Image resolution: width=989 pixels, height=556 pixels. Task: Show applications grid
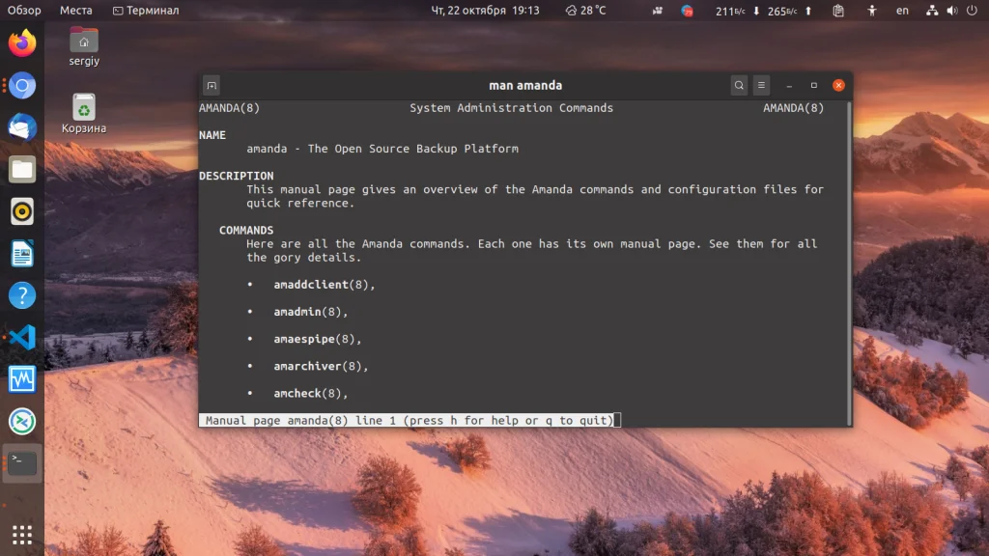[x=22, y=535]
